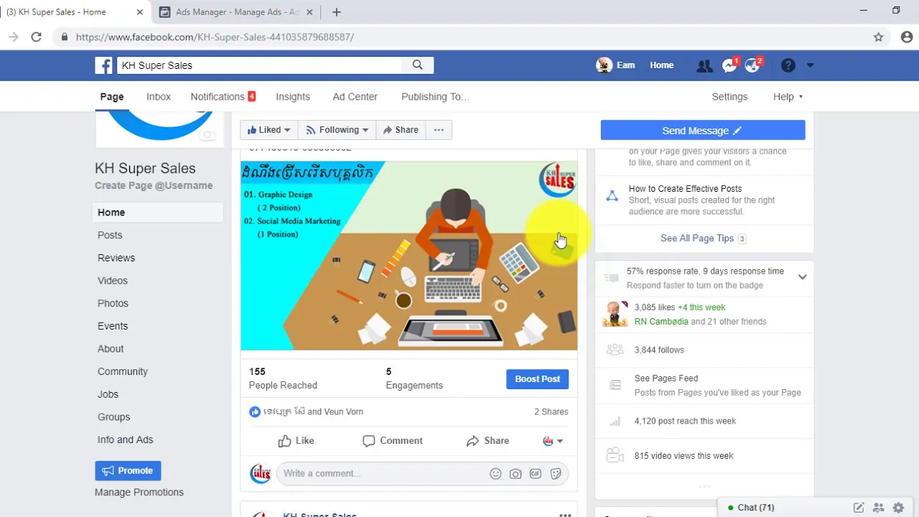The image size is (919, 517).
Task: Open the Chrome profile avatar icon
Action: tap(906, 37)
